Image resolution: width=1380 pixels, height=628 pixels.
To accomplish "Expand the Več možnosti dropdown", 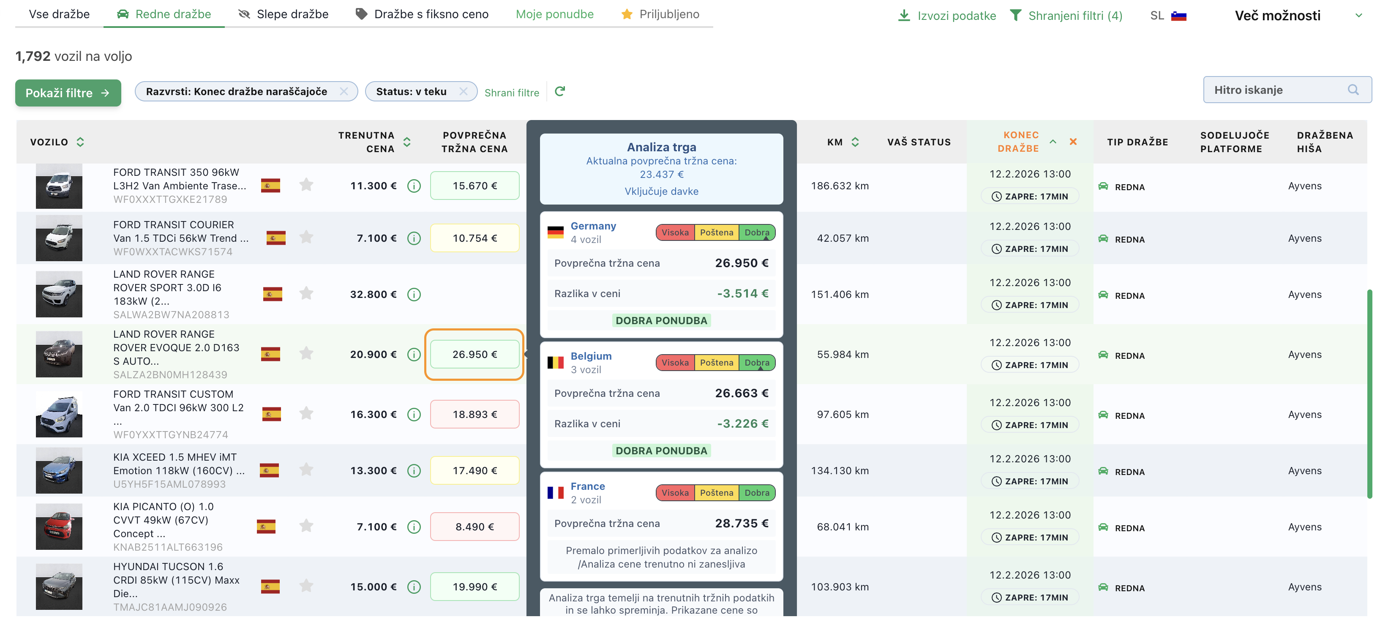I will click(x=1358, y=16).
